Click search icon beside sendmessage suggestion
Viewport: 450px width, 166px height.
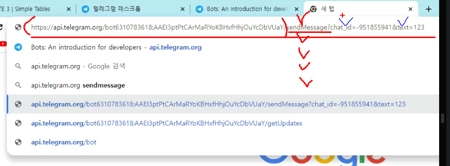(18, 85)
